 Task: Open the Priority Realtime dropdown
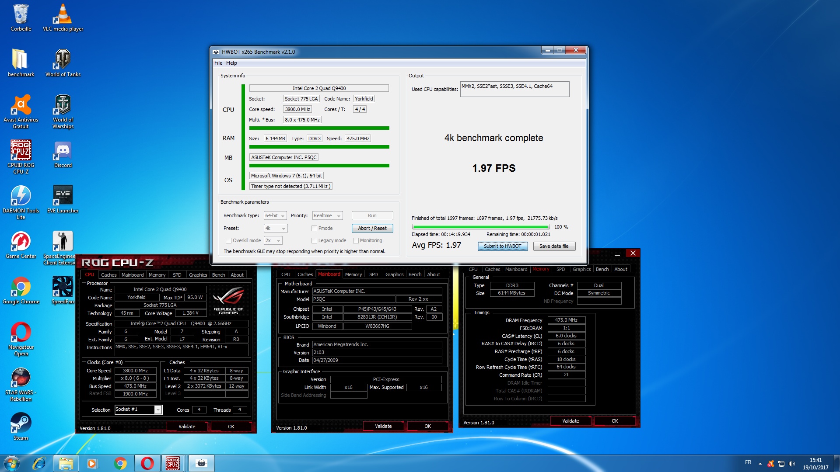(x=328, y=215)
